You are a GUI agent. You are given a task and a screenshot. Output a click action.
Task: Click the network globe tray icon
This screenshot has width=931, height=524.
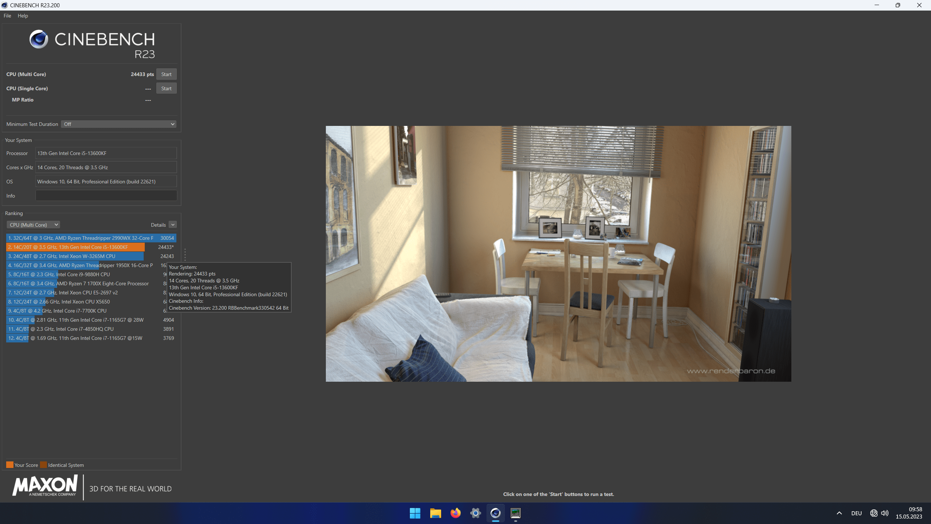(874, 513)
